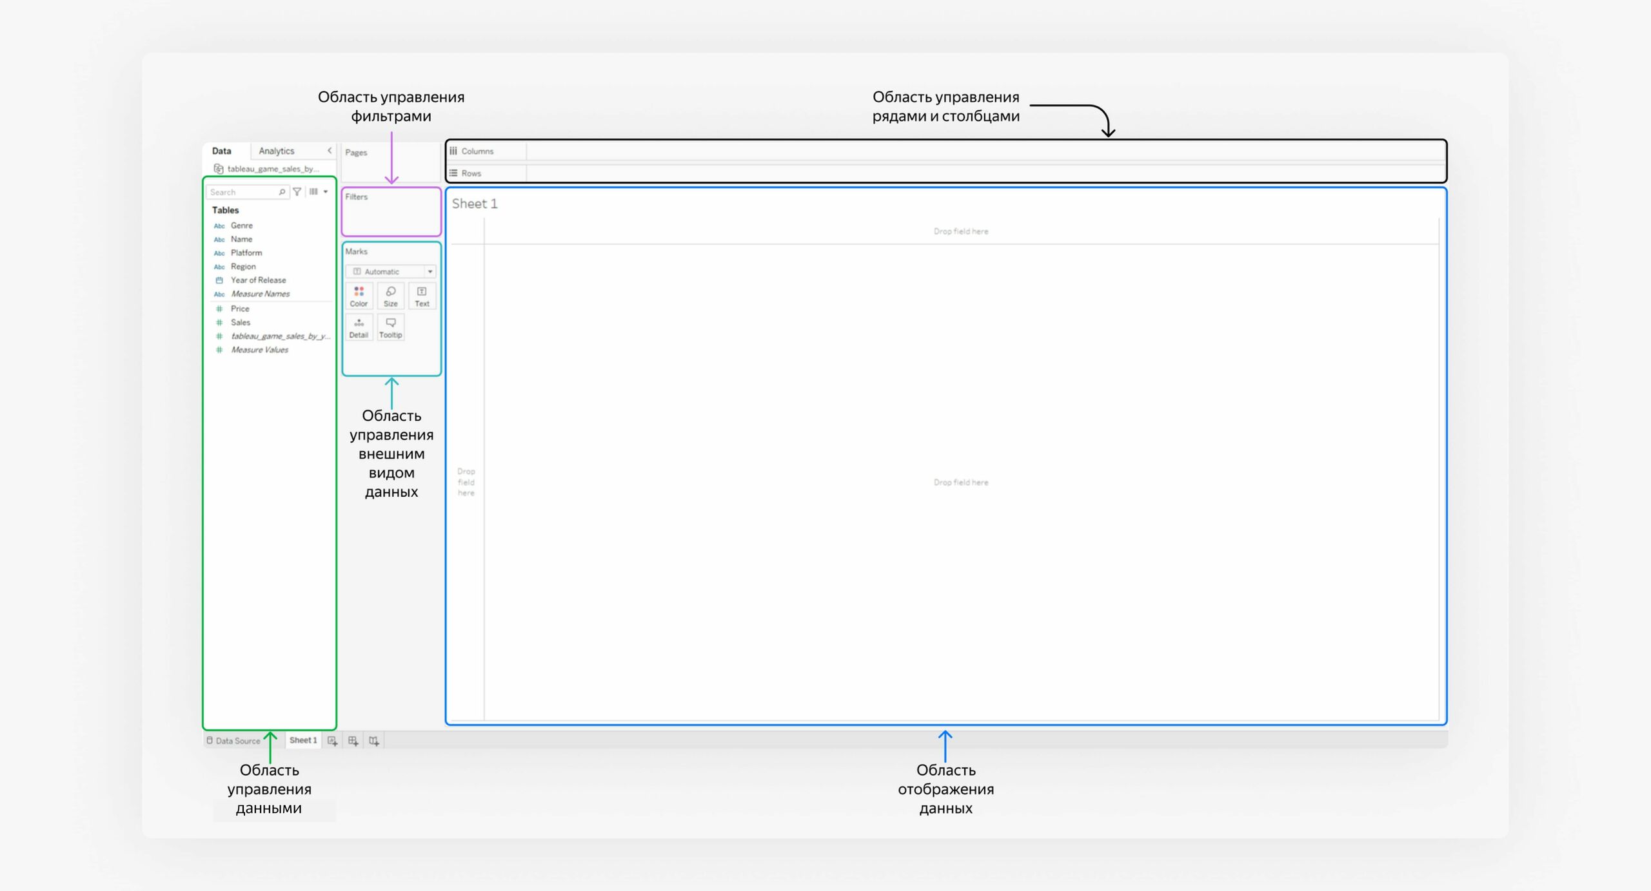Viewport: 1651px width, 891px height.
Task: Click the new story icon
Action: pyautogui.click(x=374, y=741)
